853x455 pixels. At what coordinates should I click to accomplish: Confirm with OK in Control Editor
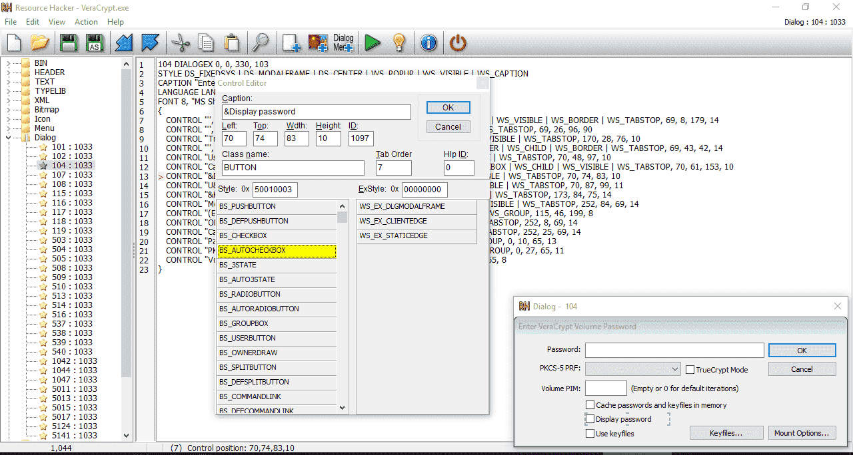click(x=448, y=107)
